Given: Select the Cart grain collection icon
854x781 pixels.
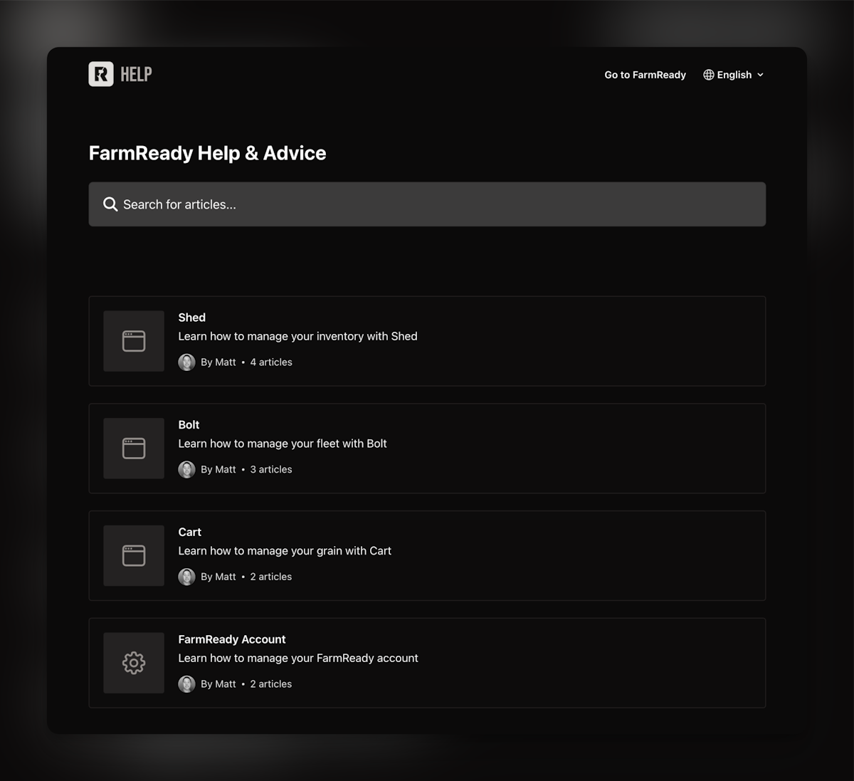Looking at the screenshot, I should (x=133, y=555).
